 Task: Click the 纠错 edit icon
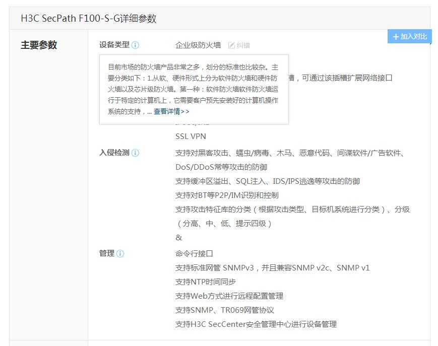(231, 45)
